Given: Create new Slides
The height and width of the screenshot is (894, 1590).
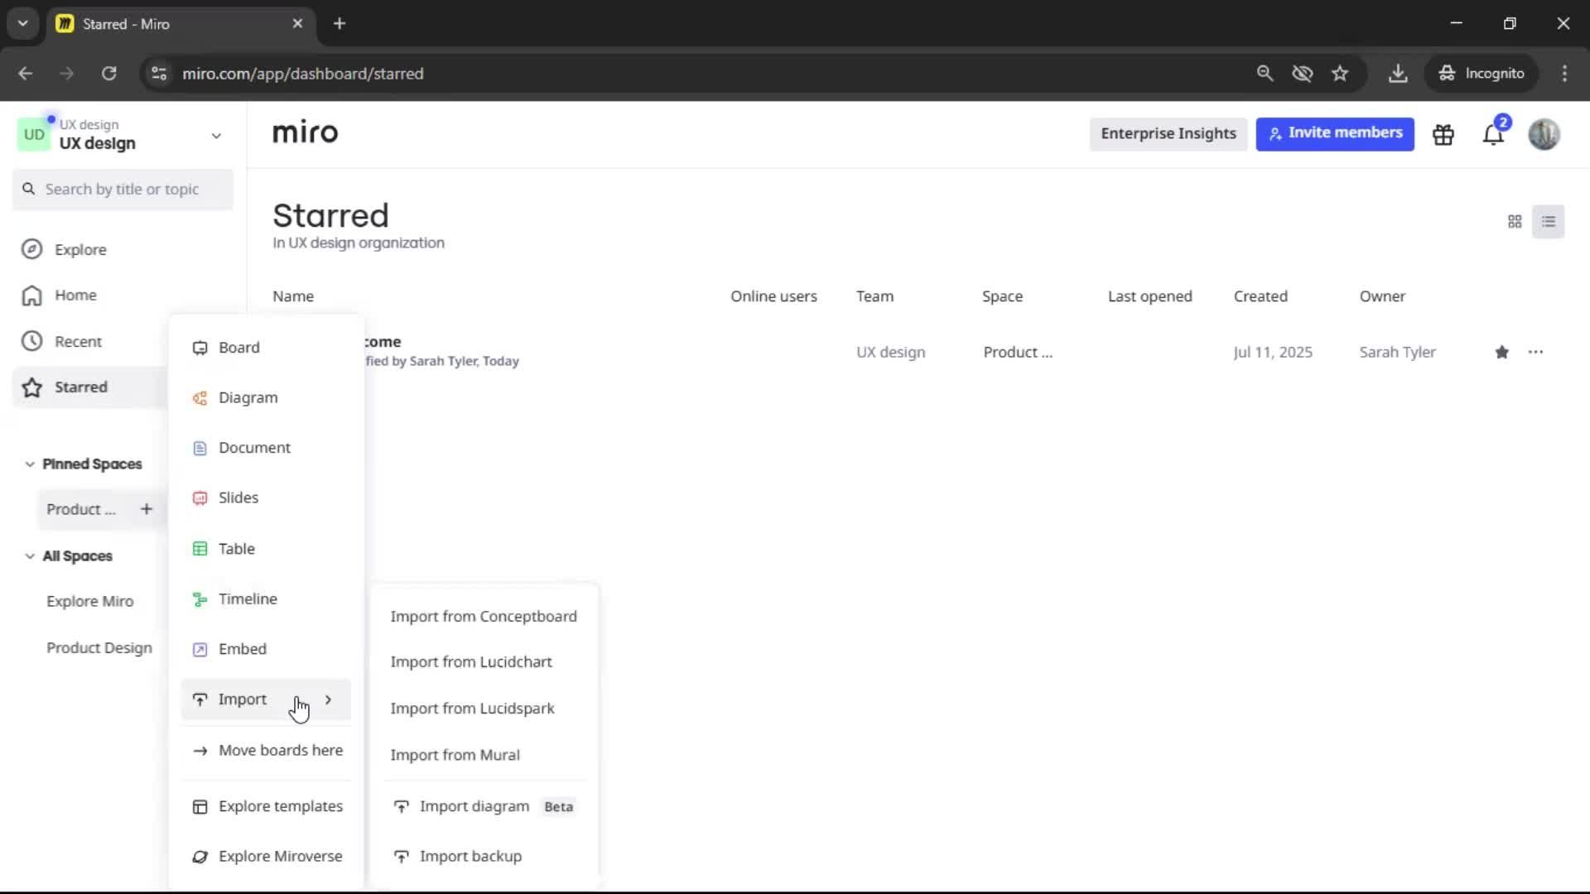Looking at the screenshot, I should (x=266, y=498).
